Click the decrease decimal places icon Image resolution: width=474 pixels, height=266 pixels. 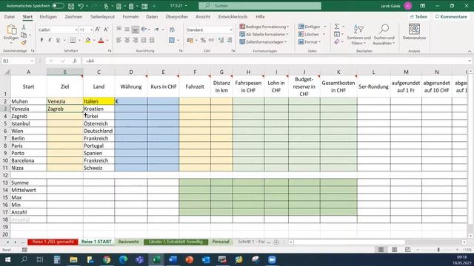point(230,40)
